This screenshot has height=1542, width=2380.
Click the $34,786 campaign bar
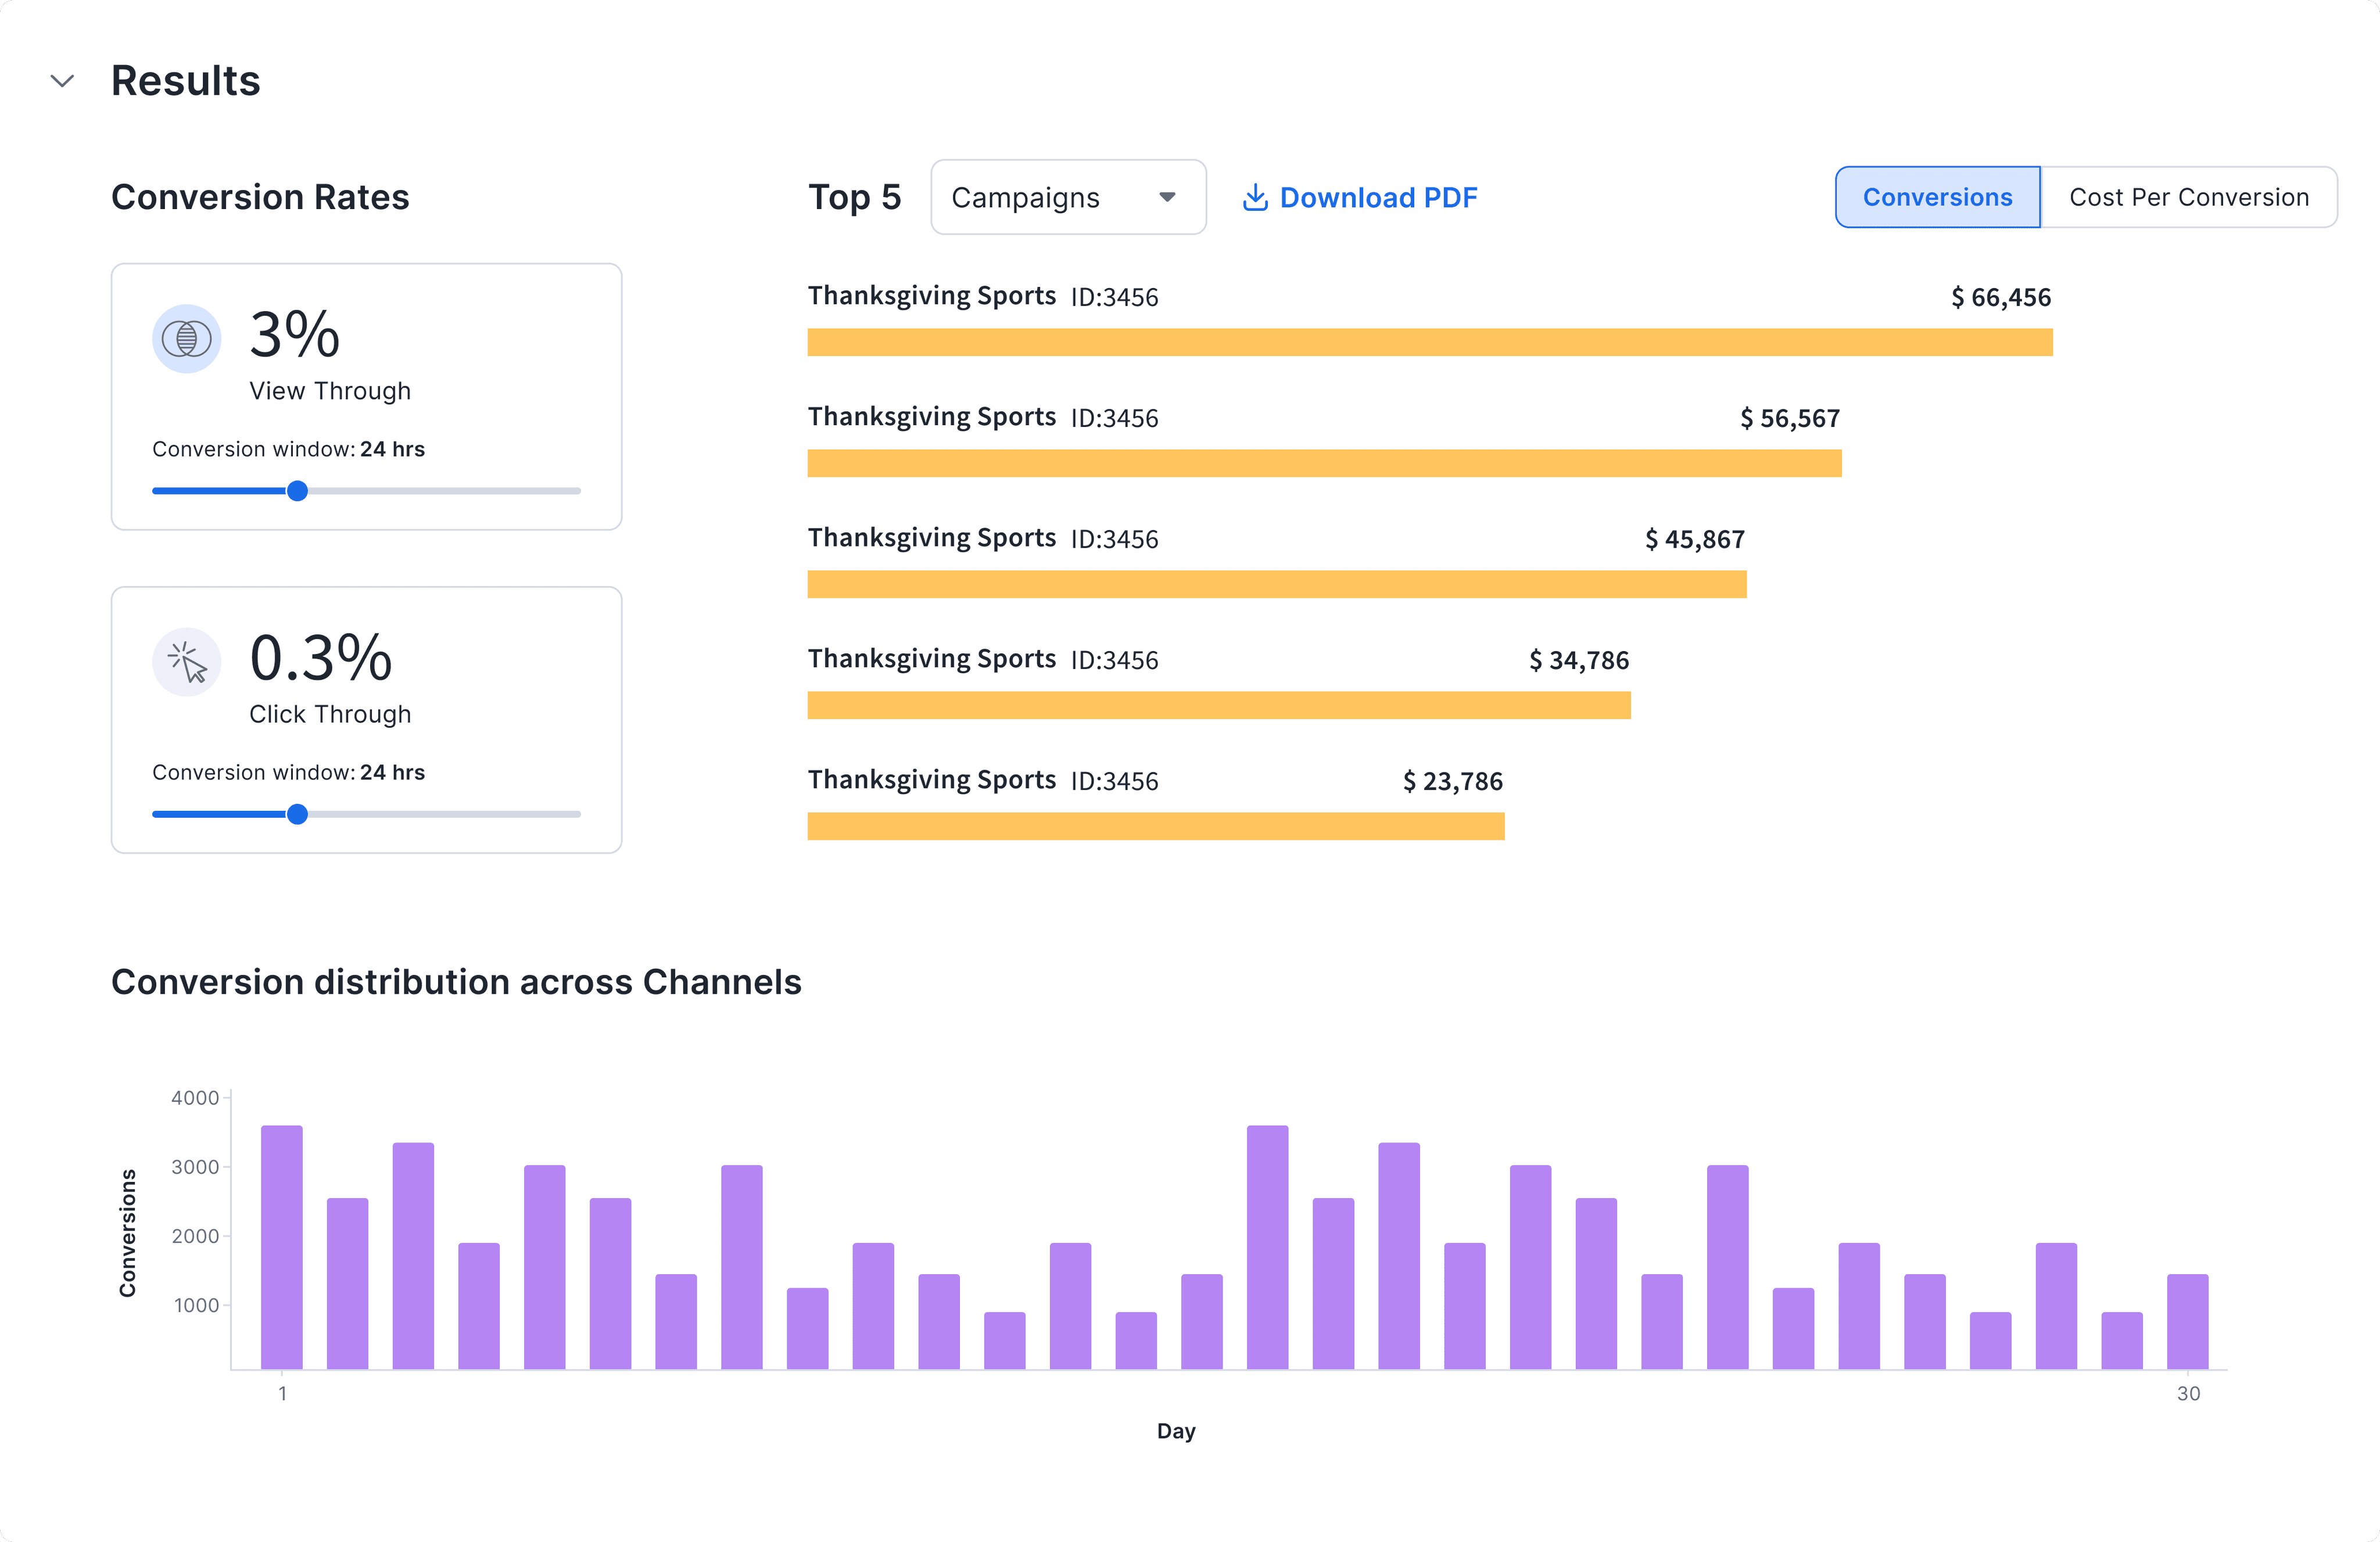(x=1218, y=706)
